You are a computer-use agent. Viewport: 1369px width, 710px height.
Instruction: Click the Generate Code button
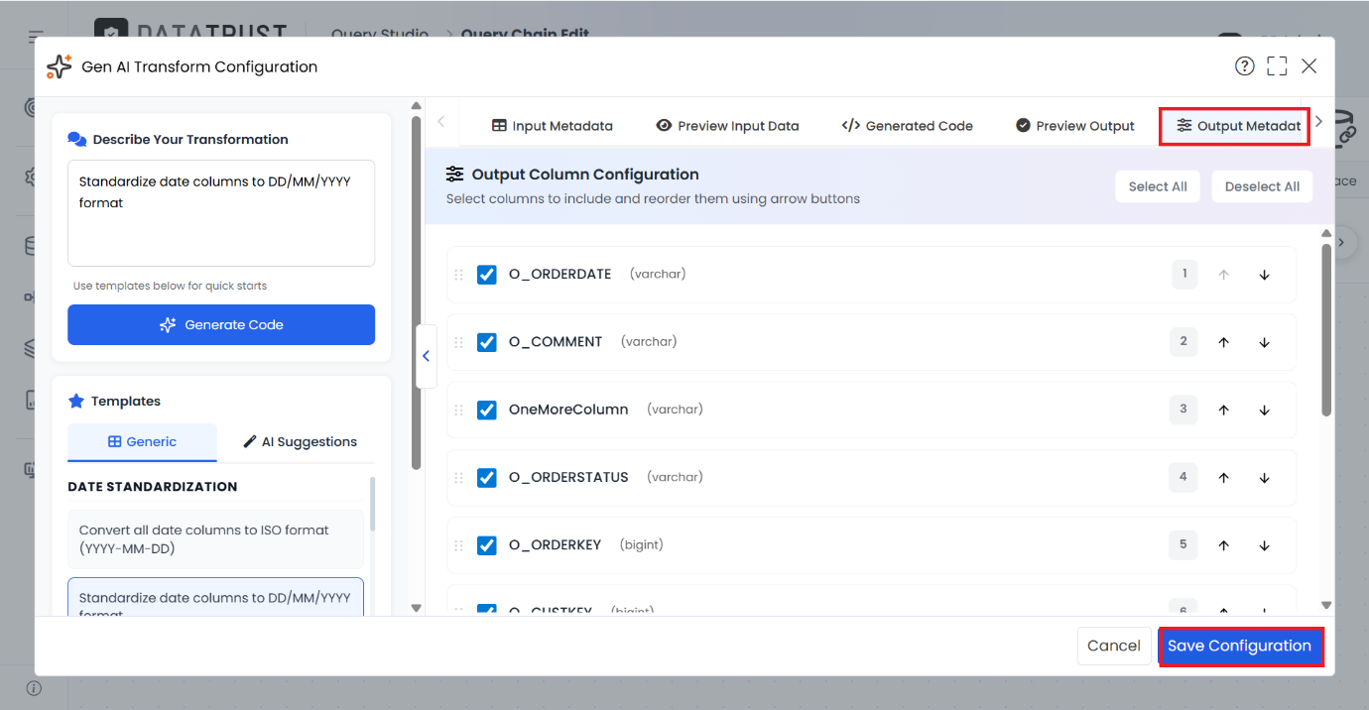[221, 324]
